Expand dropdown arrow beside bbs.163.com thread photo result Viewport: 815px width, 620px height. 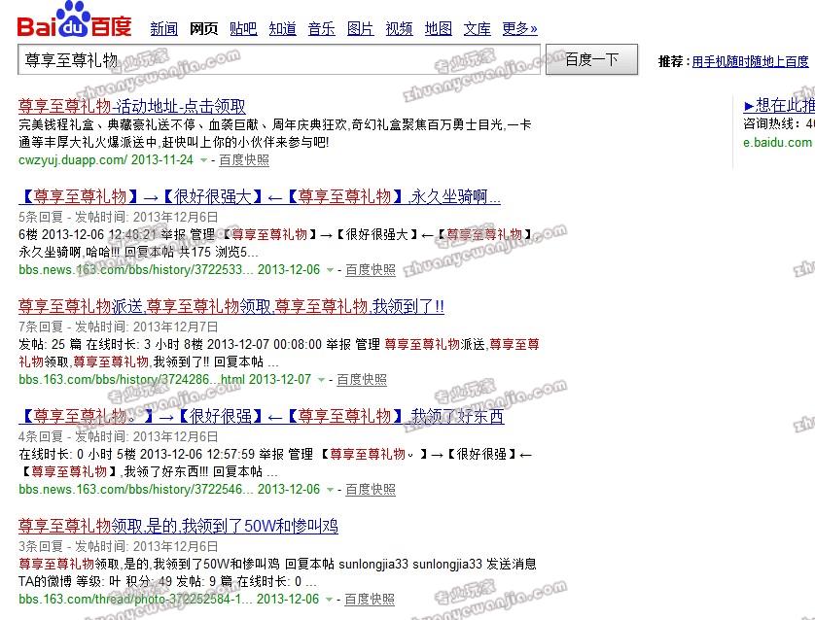click(329, 600)
